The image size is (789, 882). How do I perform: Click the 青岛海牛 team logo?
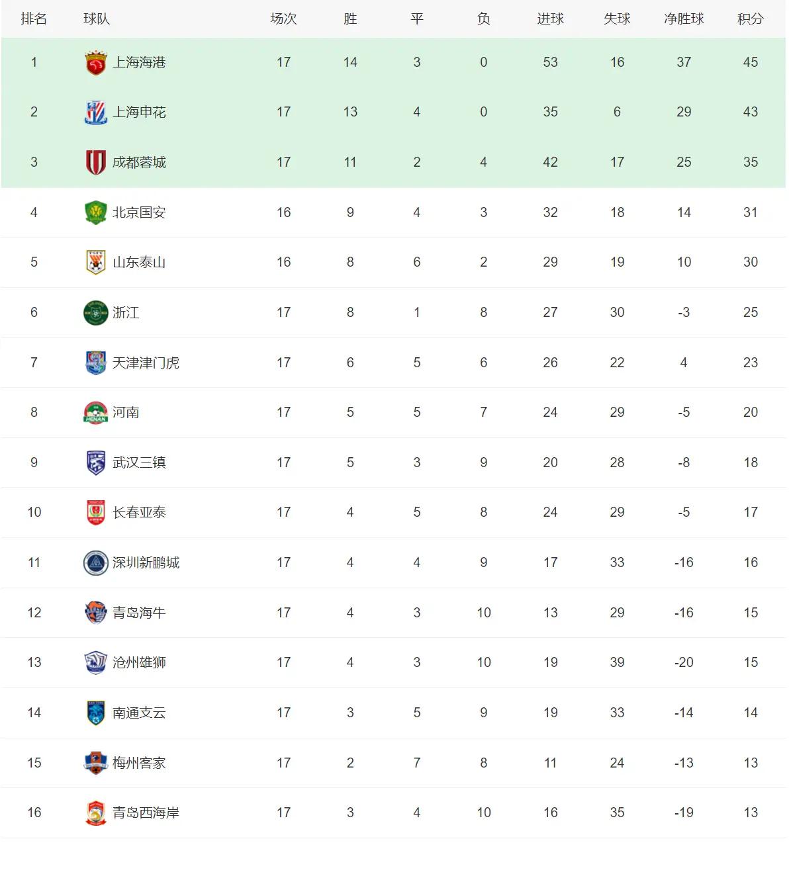96,613
